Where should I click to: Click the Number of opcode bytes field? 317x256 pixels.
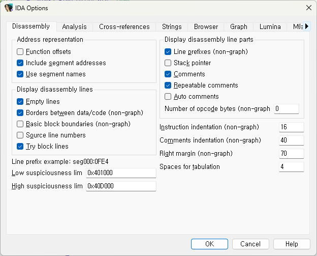(x=287, y=109)
